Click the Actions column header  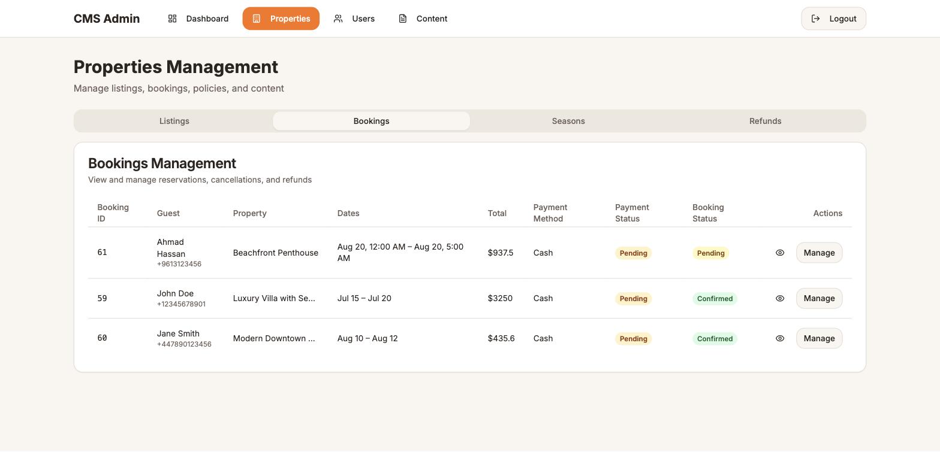coord(828,213)
